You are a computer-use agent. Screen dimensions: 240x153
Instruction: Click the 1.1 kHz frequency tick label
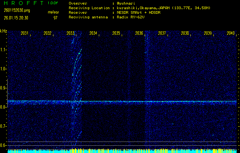[3, 50]
